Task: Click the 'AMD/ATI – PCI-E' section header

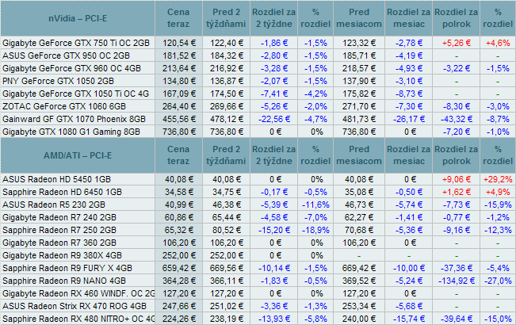Action: pos(78,155)
